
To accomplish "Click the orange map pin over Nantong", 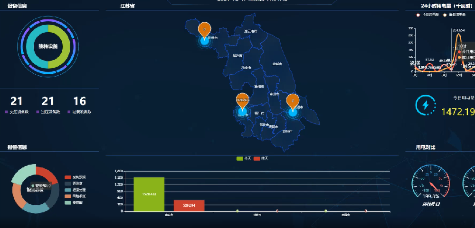I will pos(293,100).
